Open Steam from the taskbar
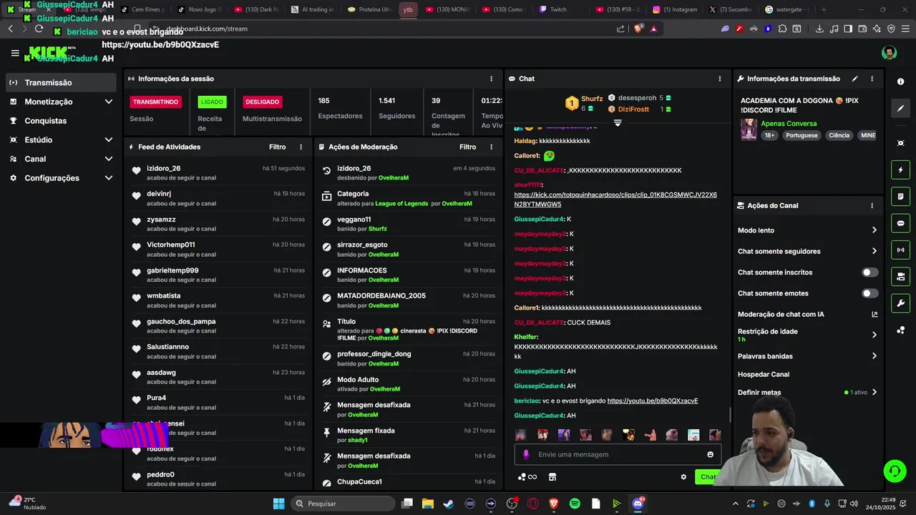 [x=448, y=504]
